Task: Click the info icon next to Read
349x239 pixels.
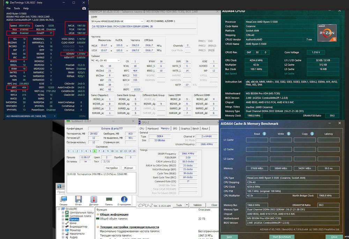Action: tap(264, 133)
